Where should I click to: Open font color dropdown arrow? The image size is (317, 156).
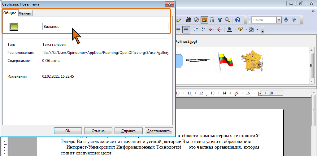click(235, 30)
